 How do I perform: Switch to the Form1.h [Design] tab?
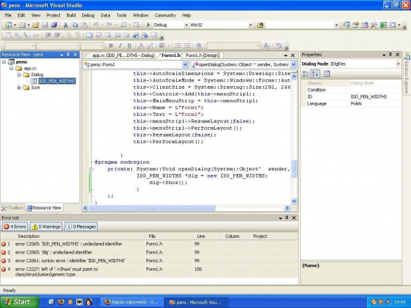point(202,55)
